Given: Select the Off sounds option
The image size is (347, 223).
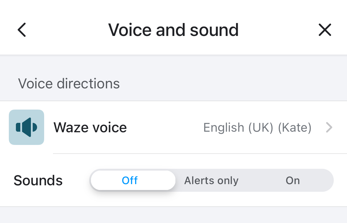Looking at the screenshot, I should point(133,180).
